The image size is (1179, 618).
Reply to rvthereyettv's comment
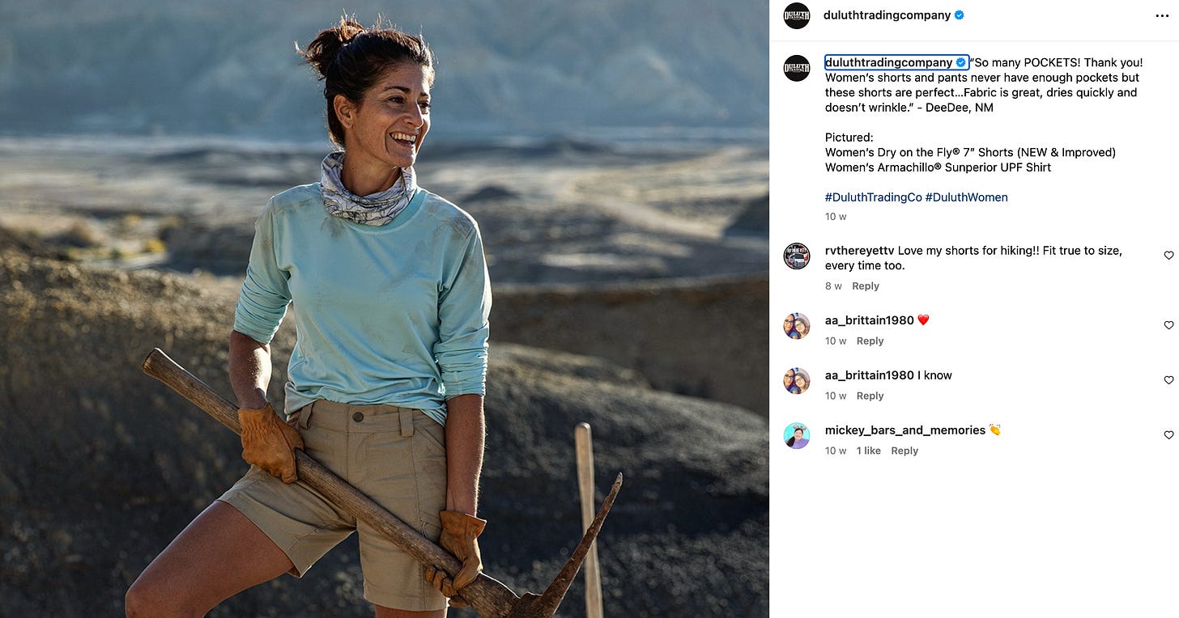tap(866, 286)
